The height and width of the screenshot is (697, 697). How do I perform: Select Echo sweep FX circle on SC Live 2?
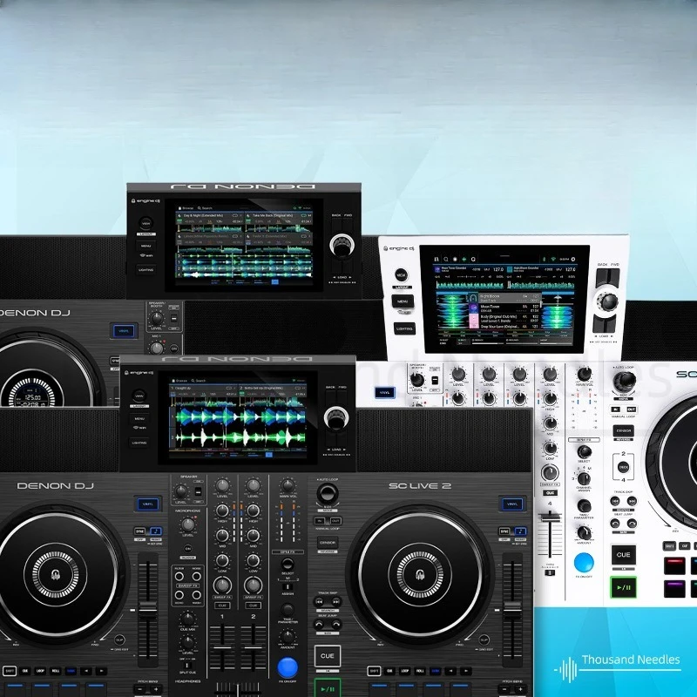(x=179, y=595)
